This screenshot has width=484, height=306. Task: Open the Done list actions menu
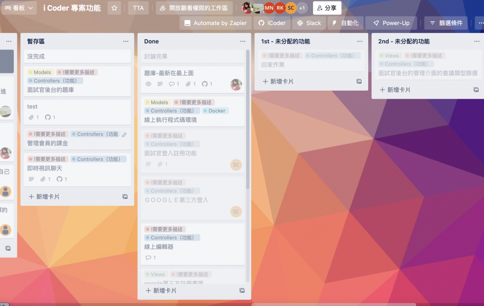[242, 42]
